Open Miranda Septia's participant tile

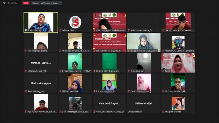41,63
